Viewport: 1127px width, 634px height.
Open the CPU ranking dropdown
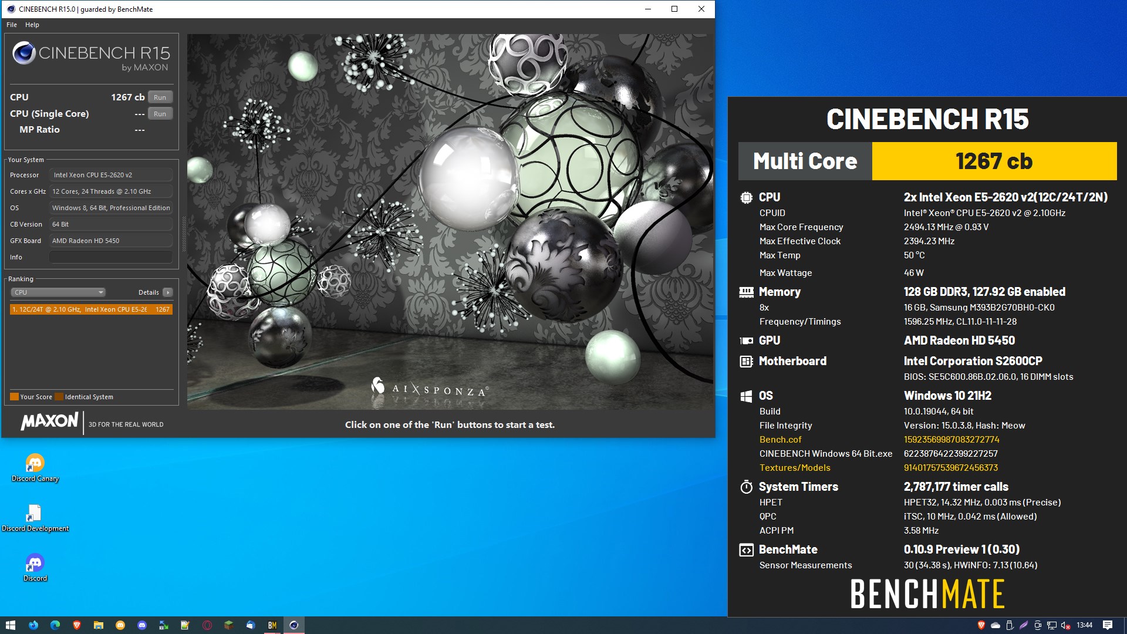pyautogui.click(x=58, y=292)
